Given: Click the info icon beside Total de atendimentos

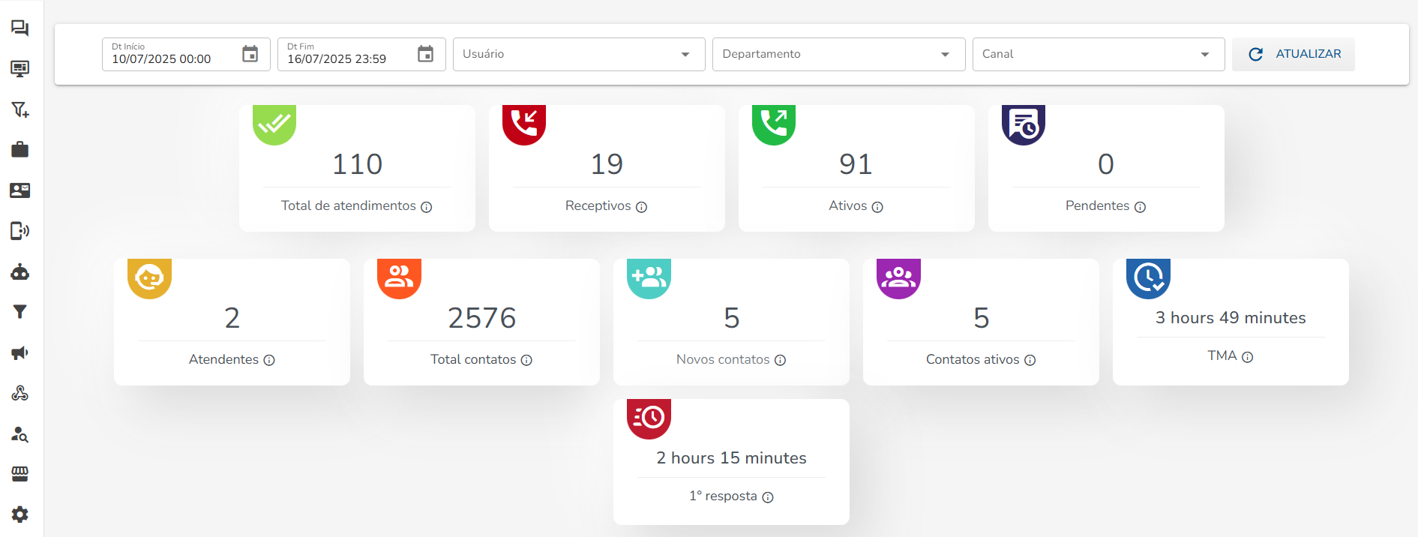Looking at the screenshot, I should tap(426, 207).
